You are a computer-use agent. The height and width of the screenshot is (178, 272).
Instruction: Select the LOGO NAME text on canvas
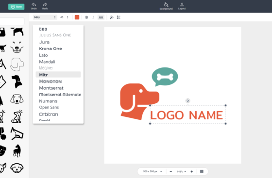[x=187, y=115]
